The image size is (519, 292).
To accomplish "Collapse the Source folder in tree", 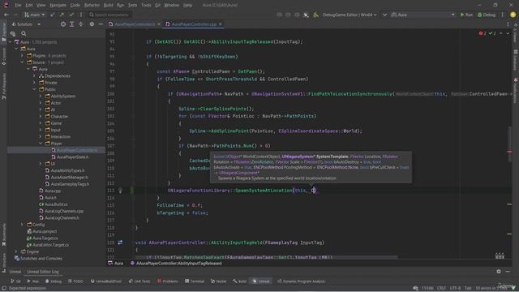I will click(x=22, y=62).
